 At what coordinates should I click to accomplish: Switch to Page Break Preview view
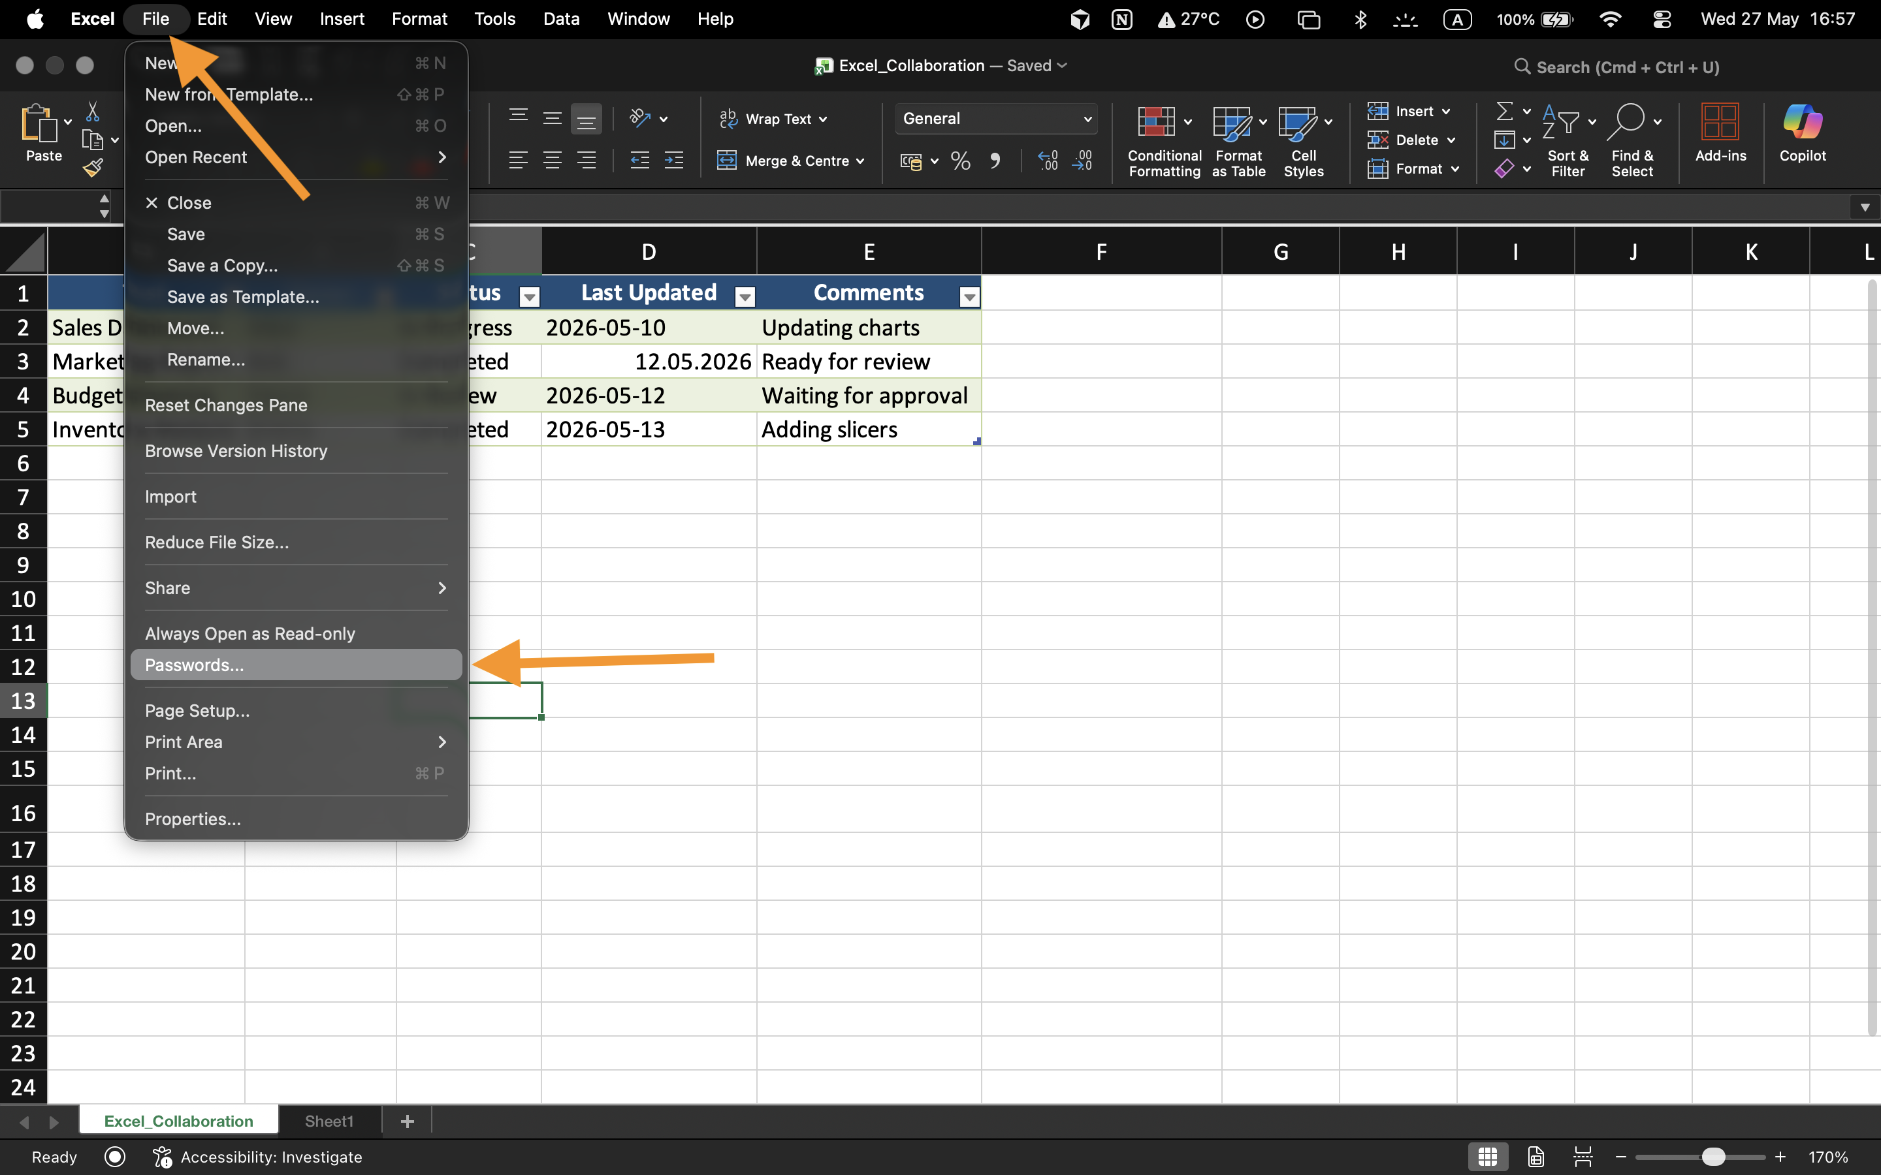1583,1157
